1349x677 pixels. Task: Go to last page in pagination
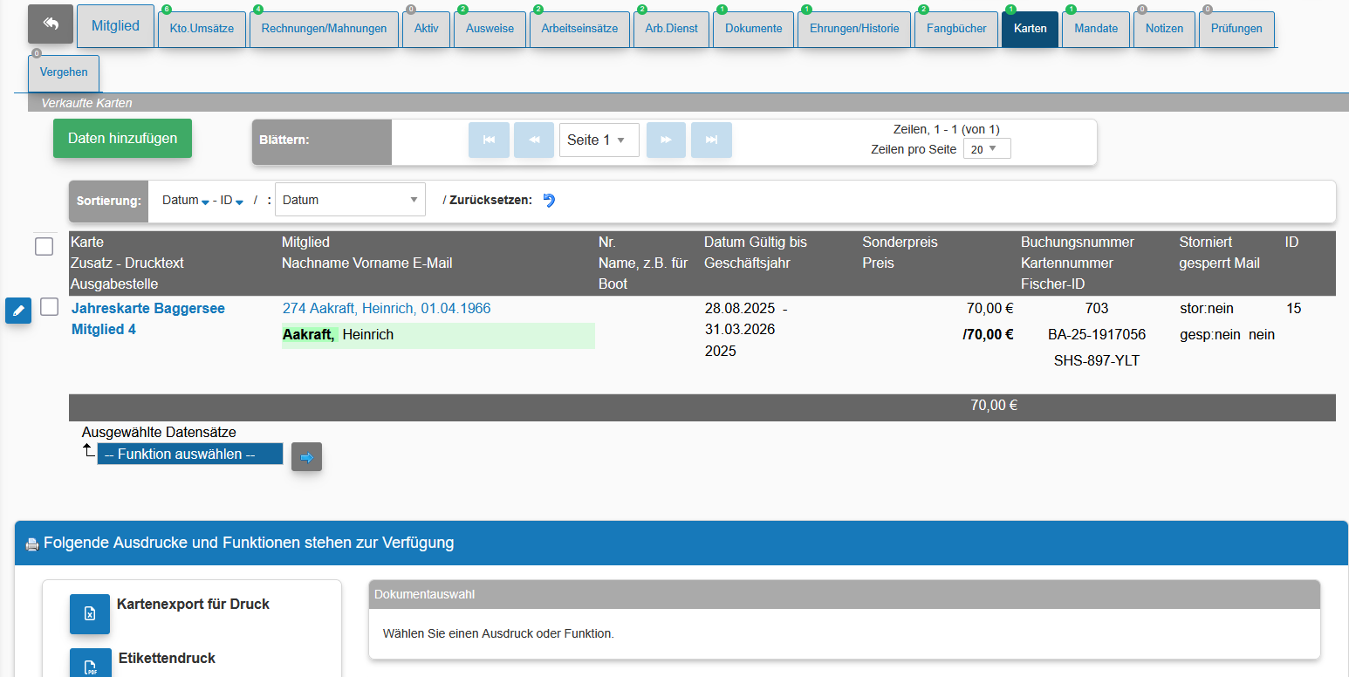point(711,140)
